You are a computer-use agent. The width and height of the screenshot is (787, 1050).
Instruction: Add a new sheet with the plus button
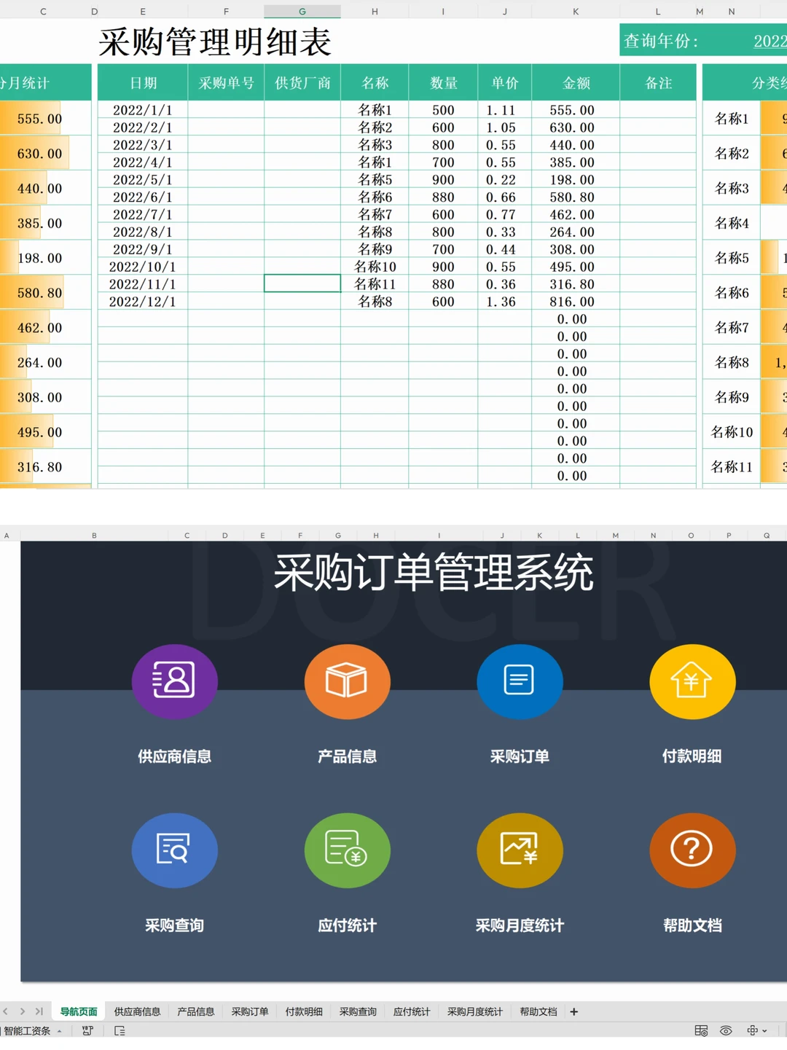click(x=573, y=1011)
